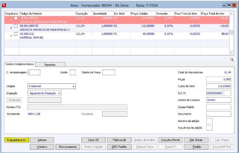239x153 pixels.
Task: Select the Dados Complementares tab
Action: coord(20,64)
